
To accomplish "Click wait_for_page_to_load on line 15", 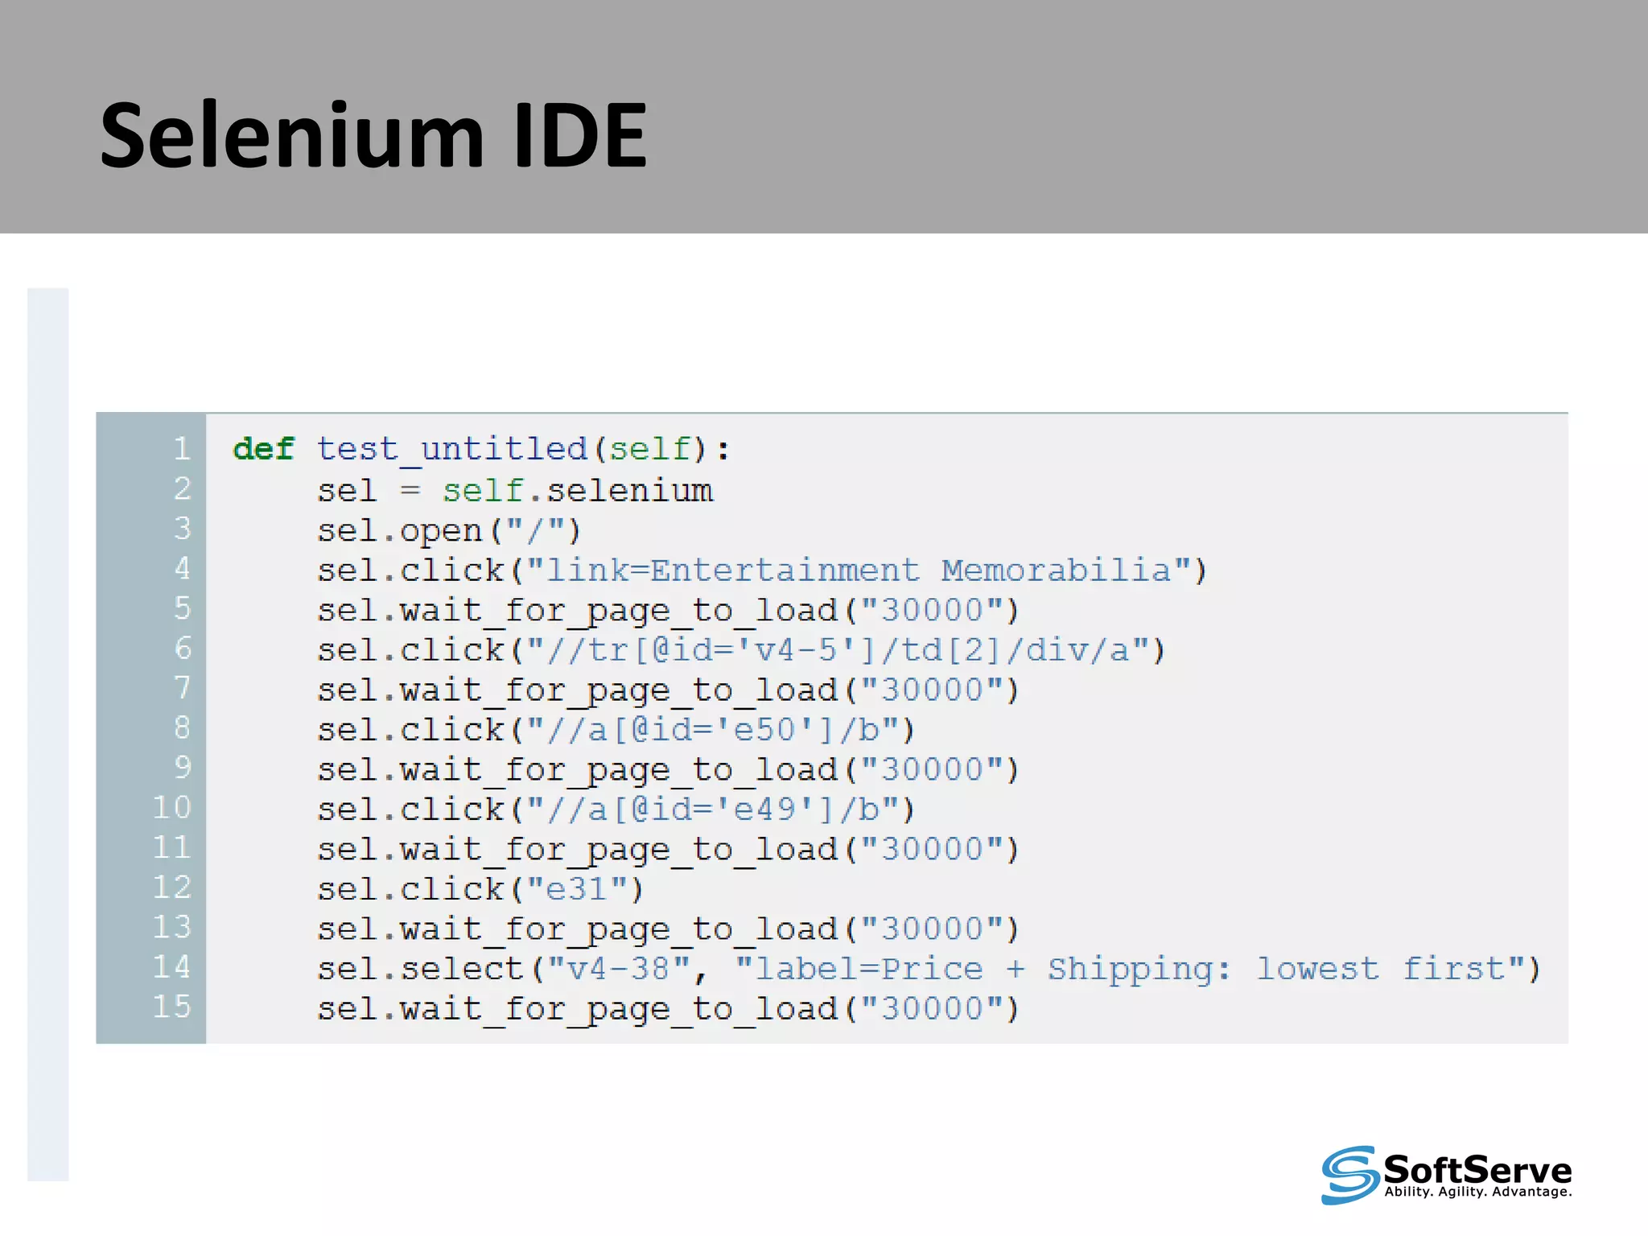I will [668, 1009].
